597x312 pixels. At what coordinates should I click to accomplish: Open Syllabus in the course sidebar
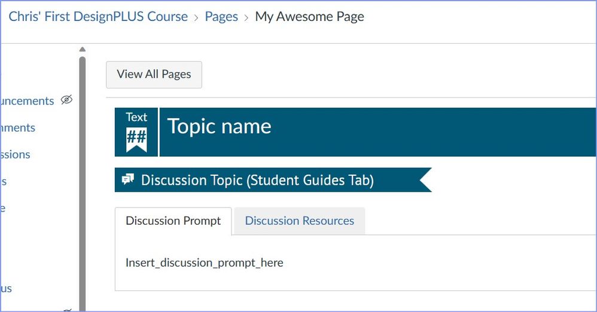click(x=6, y=288)
